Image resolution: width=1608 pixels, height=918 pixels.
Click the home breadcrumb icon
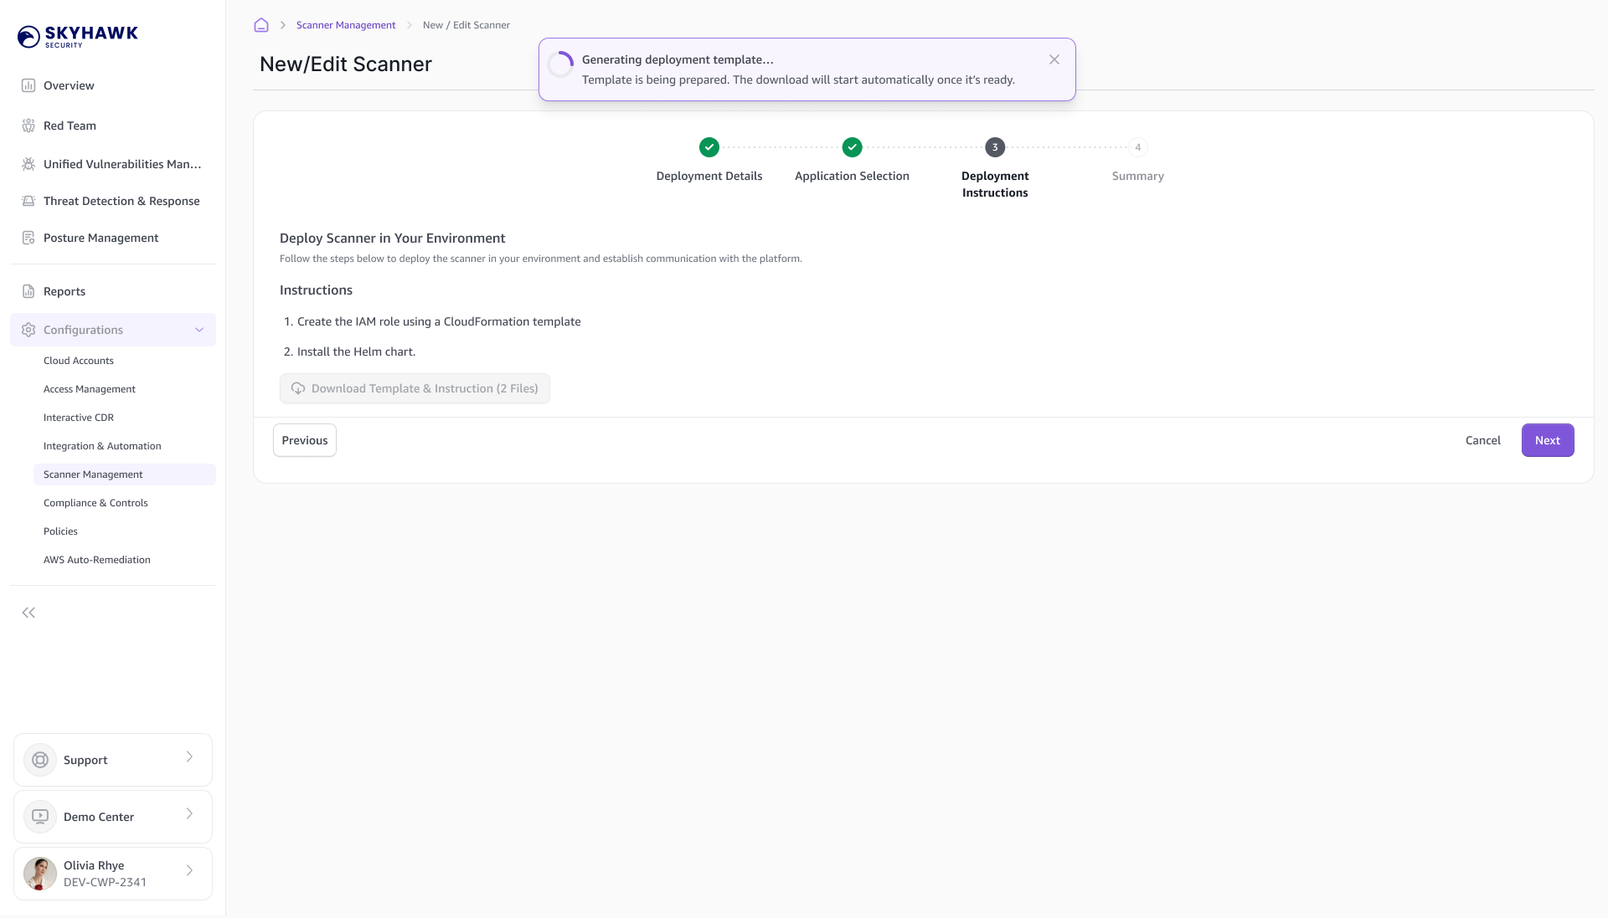(261, 25)
